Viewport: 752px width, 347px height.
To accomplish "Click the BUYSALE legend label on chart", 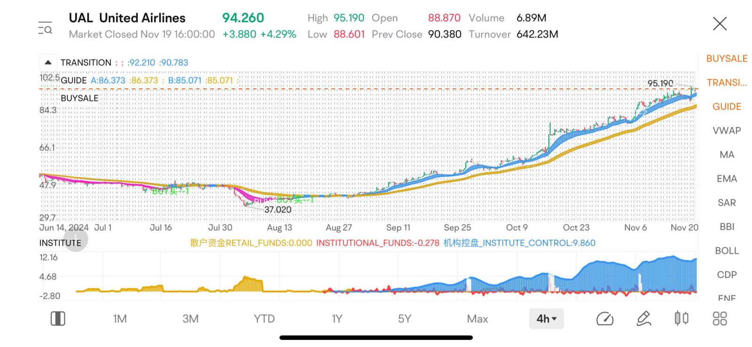I will [79, 98].
